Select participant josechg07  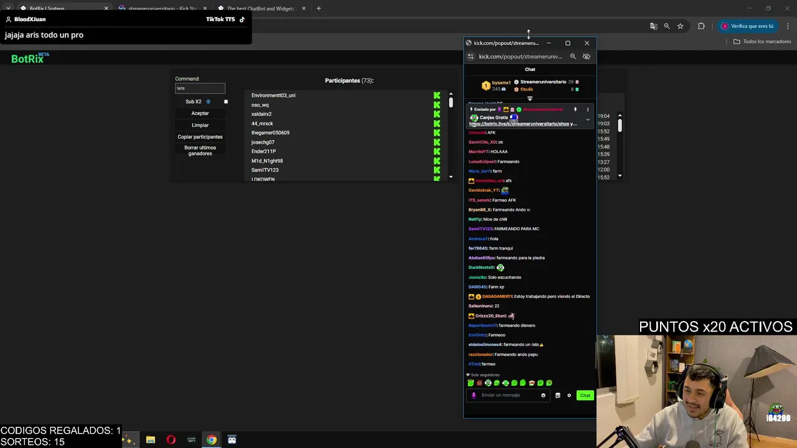click(263, 142)
